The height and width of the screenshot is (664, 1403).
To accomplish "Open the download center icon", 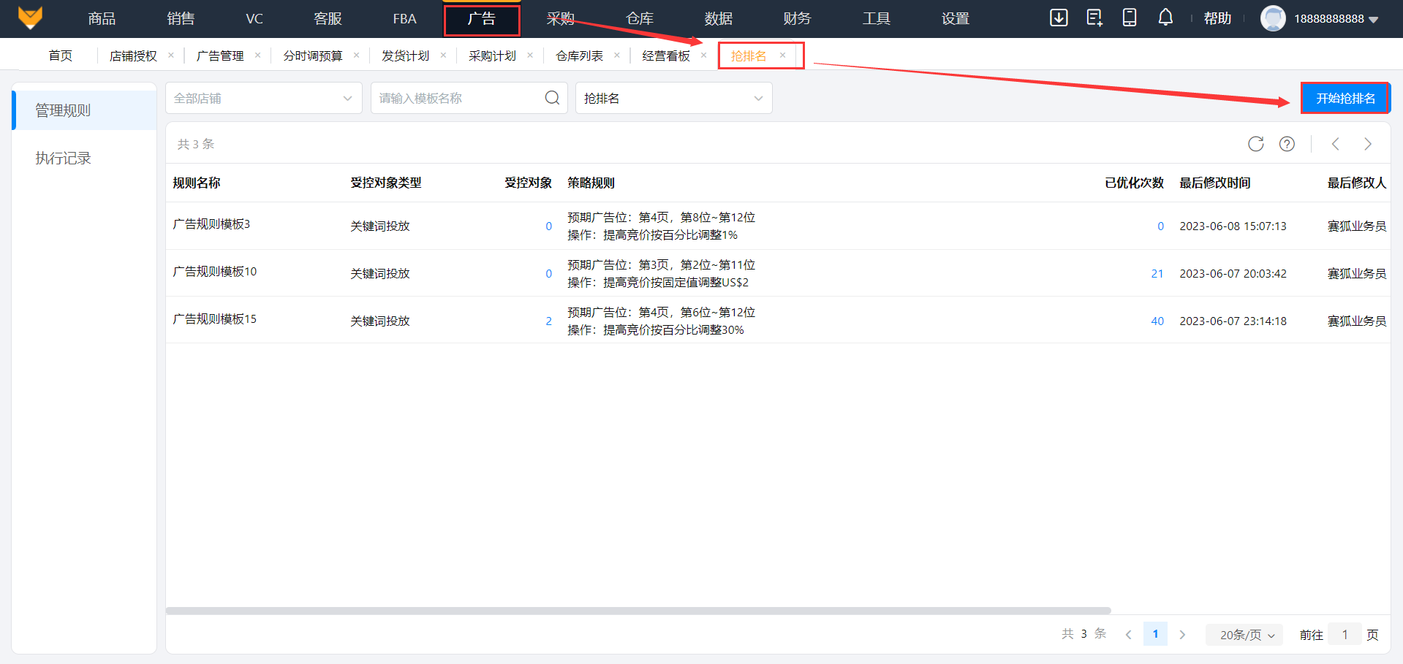I will pyautogui.click(x=1059, y=18).
